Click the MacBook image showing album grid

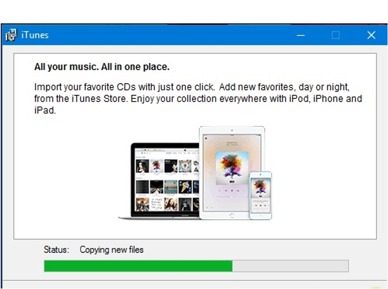(159, 181)
